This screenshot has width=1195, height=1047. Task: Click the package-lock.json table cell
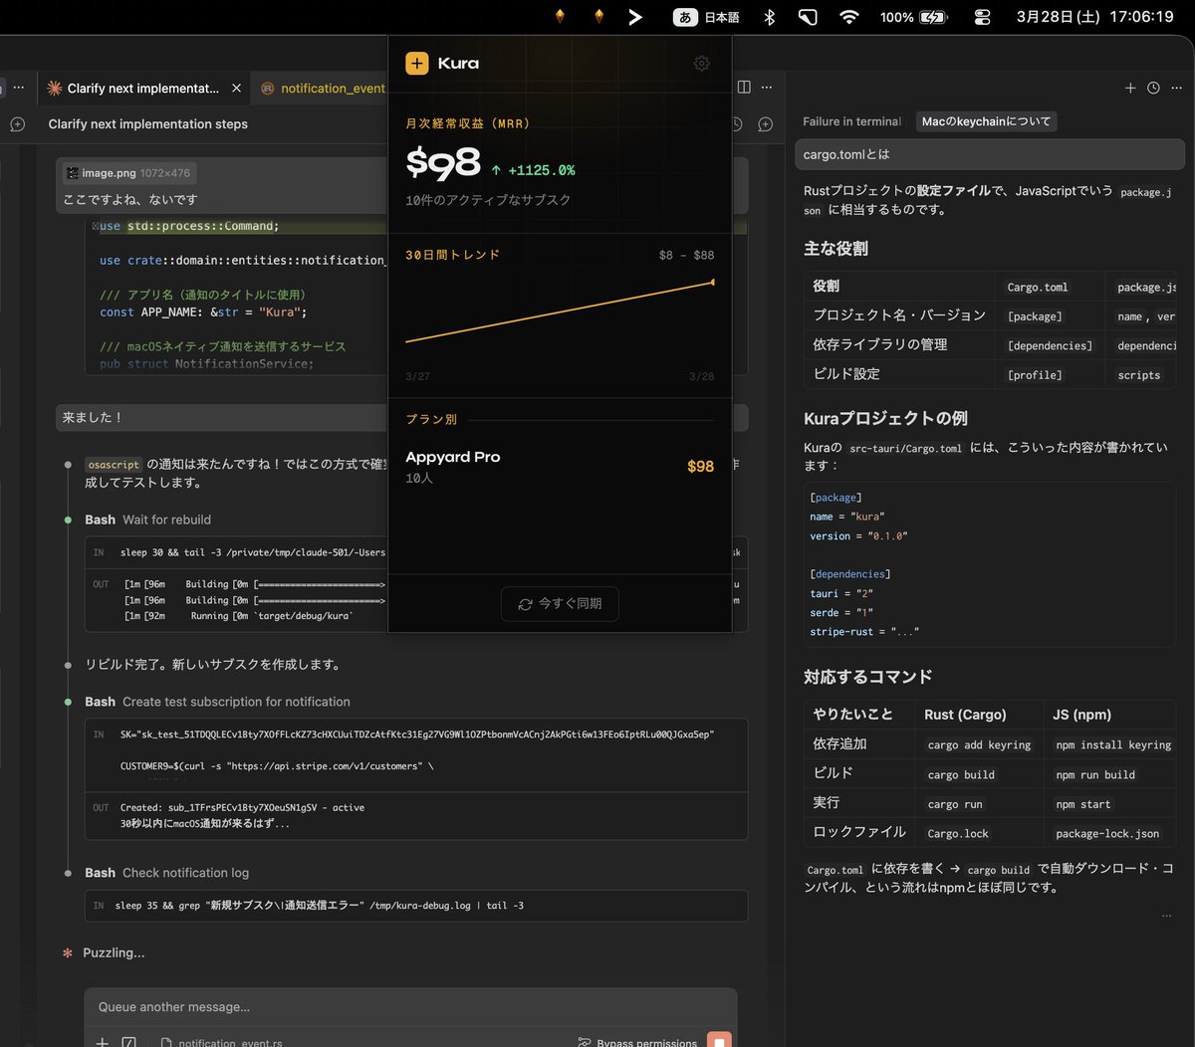click(1107, 834)
